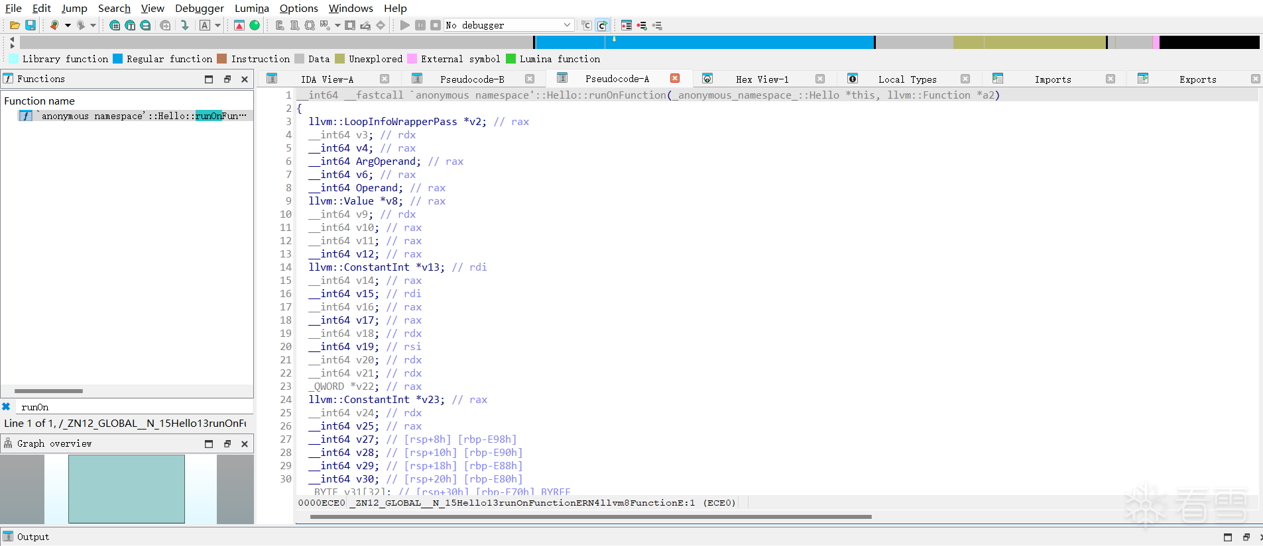Click the Functions list horizontal scrollbar

coord(48,391)
